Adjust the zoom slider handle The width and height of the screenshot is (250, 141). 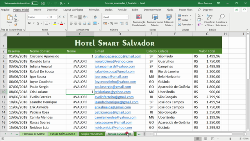(x=230, y=139)
